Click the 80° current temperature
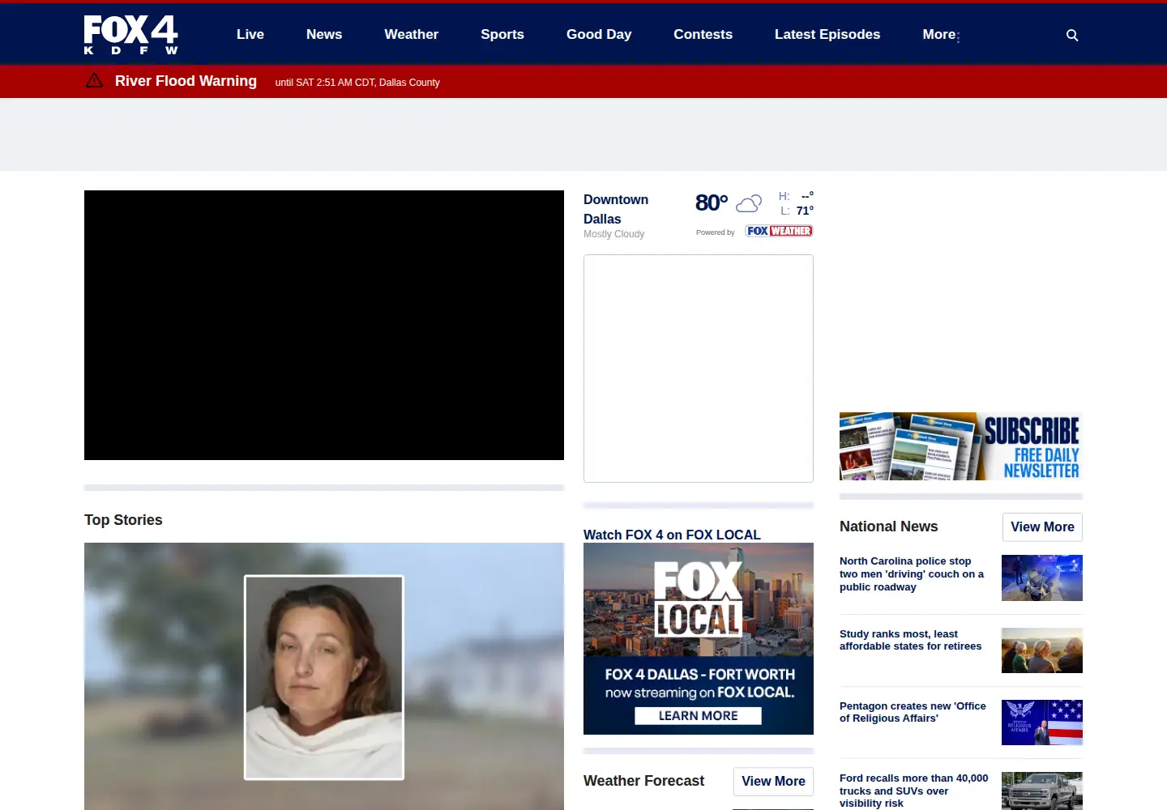 (712, 202)
